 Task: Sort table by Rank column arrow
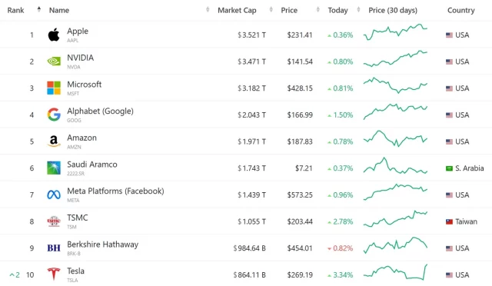pos(39,9)
